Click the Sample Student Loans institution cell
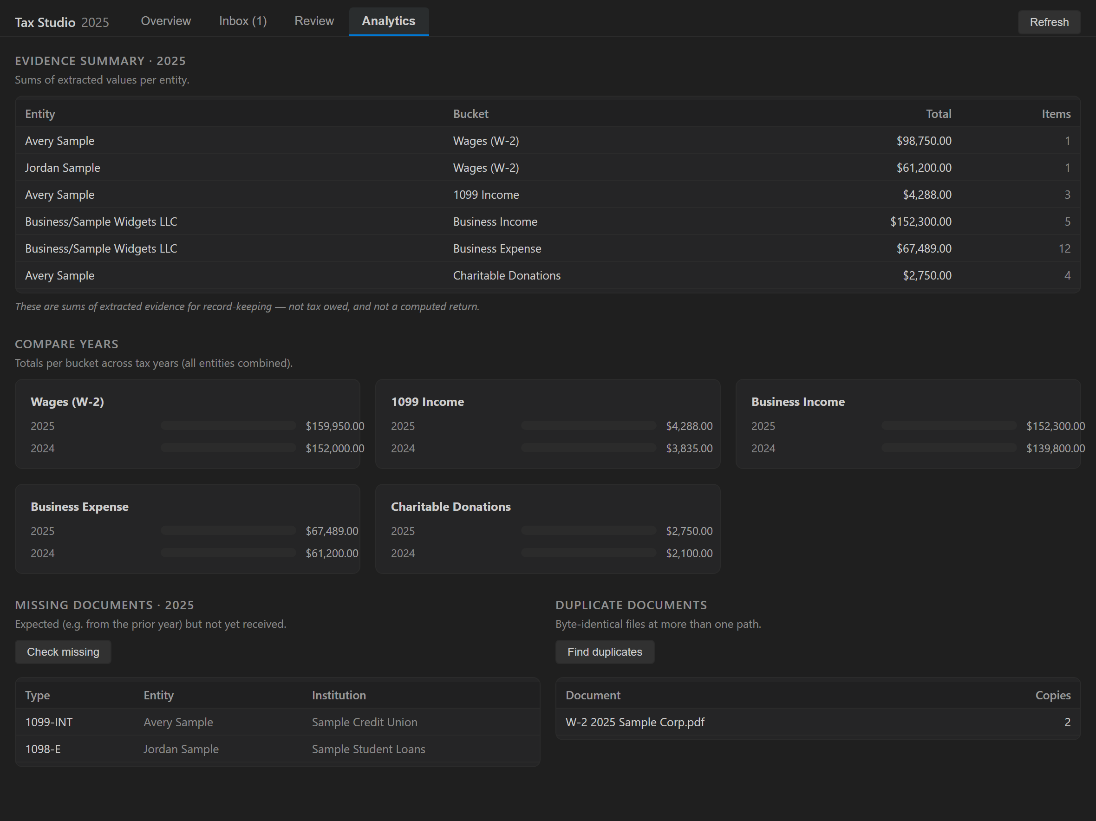Image resolution: width=1096 pixels, height=821 pixels. coord(369,749)
